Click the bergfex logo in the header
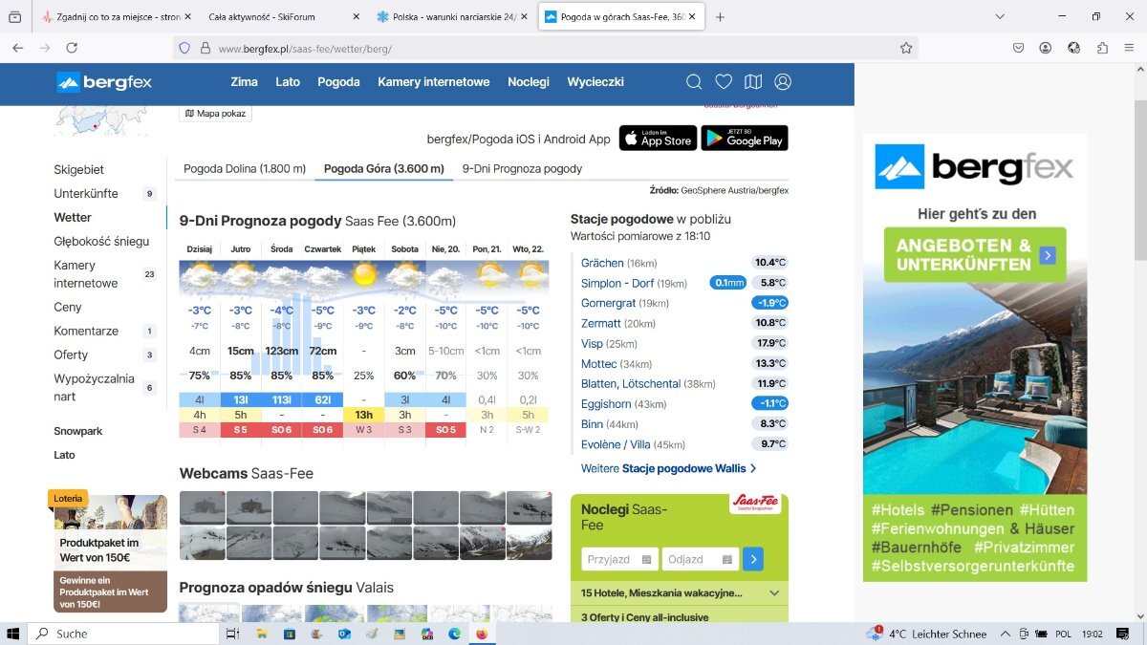The height and width of the screenshot is (645, 1147). click(x=104, y=82)
